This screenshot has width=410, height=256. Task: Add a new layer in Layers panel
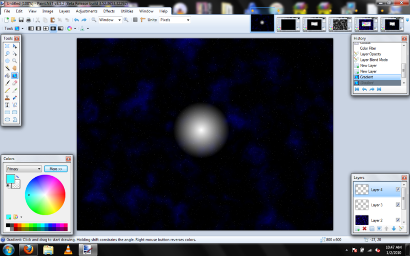(x=357, y=229)
